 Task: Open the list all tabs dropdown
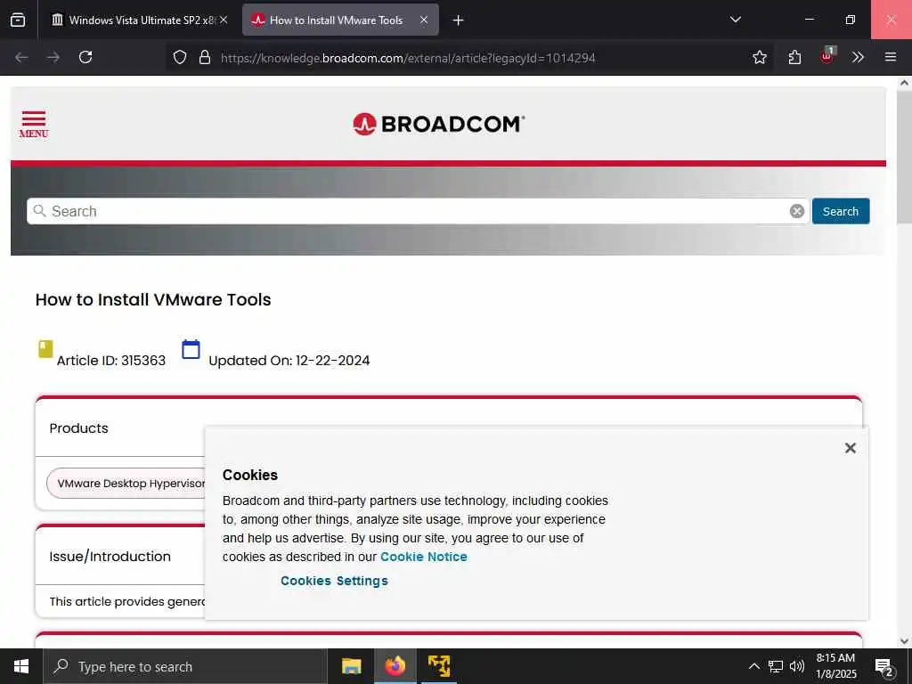(735, 20)
